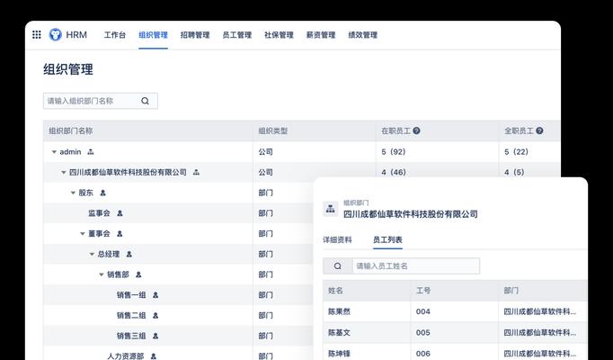This screenshot has width=613, height=360.
Task: Click the search magnifier in department search box
Action: (145, 101)
